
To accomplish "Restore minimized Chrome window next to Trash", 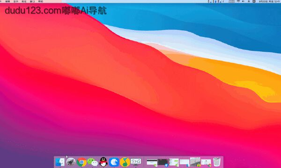I will click(206, 162).
